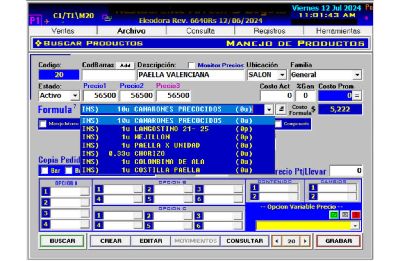Click the gray X icon under Opcion Variable Precio

345,215
